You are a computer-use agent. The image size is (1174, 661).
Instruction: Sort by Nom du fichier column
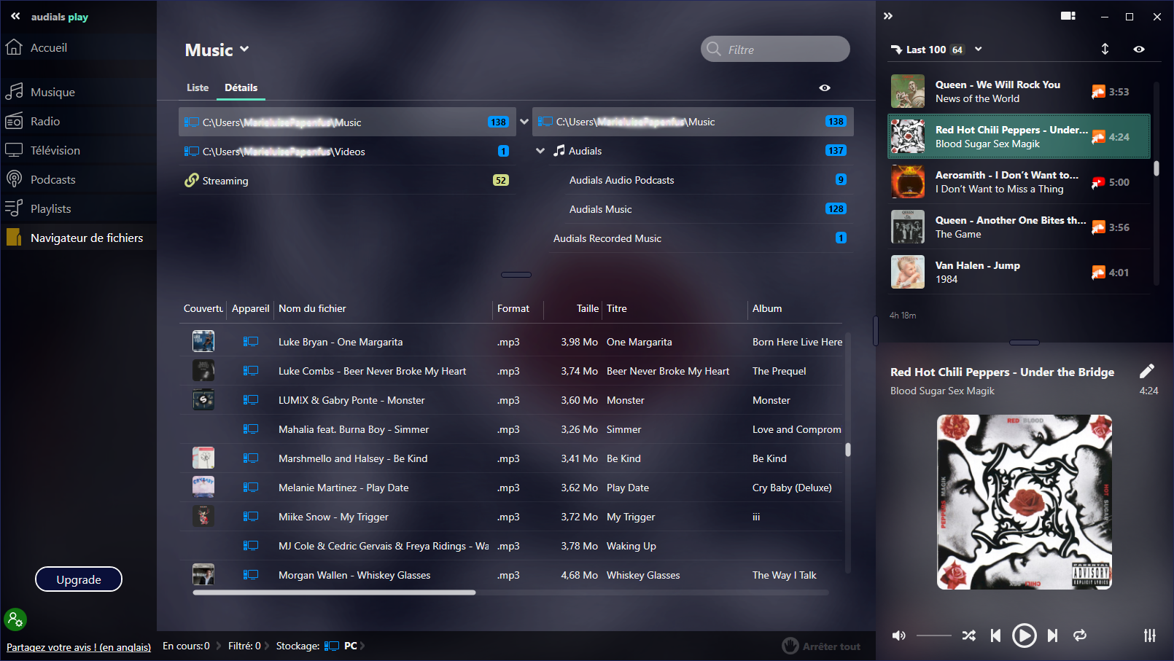click(312, 308)
